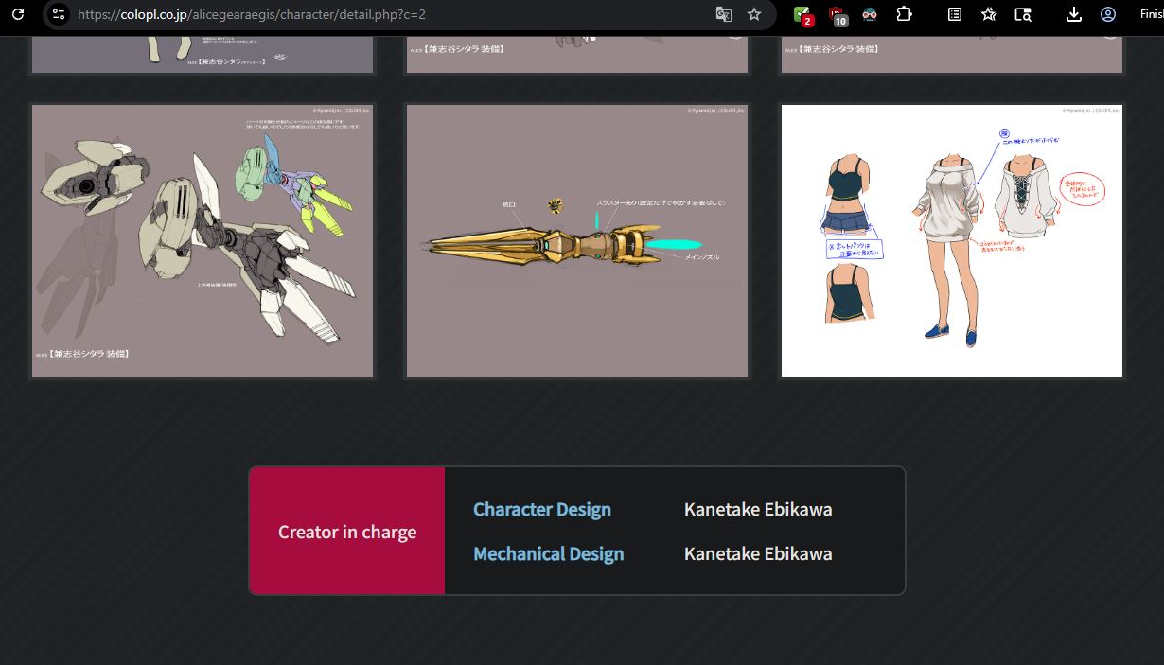Bookmark this page with the star icon
This screenshot has height=665, width=1164.
(x=754, y=14)
